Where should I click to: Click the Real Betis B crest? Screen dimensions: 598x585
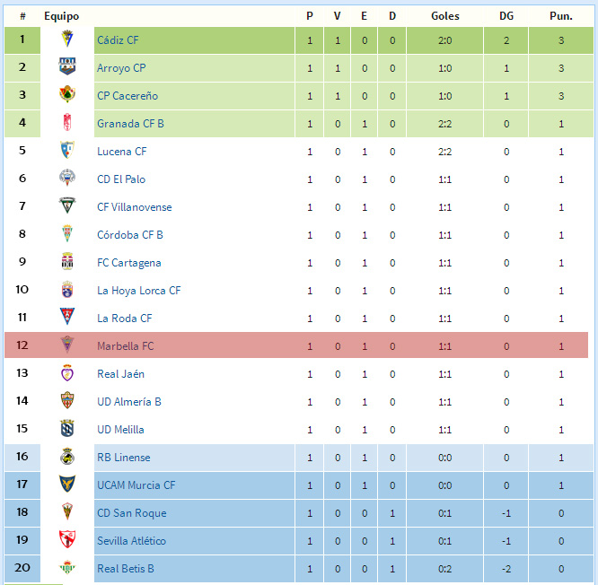tap(67, 567)
